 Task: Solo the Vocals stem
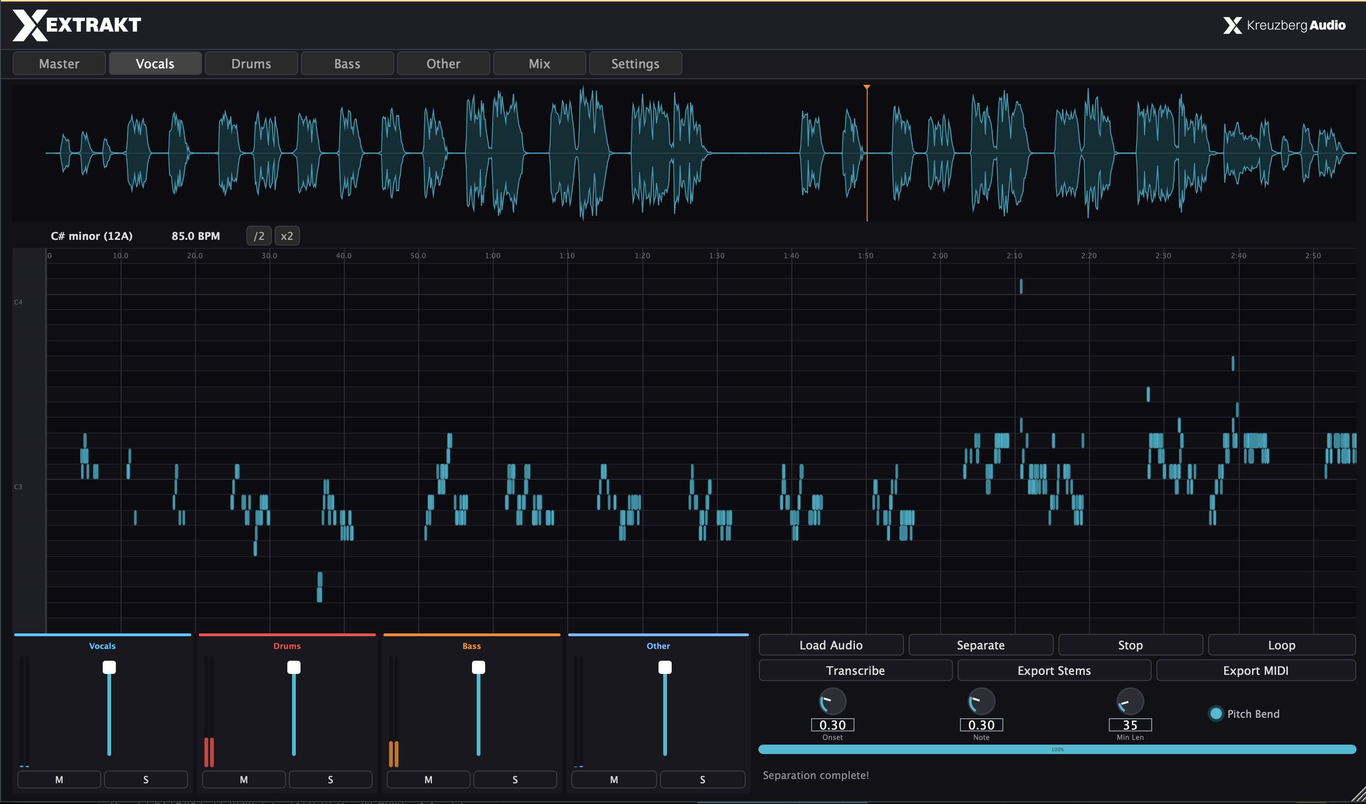[x=146, y=779]
